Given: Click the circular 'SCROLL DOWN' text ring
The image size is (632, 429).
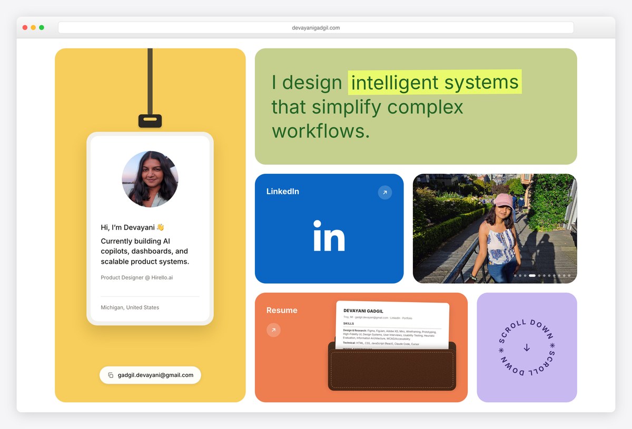Looking at the screenshot, I should (527, 347).
